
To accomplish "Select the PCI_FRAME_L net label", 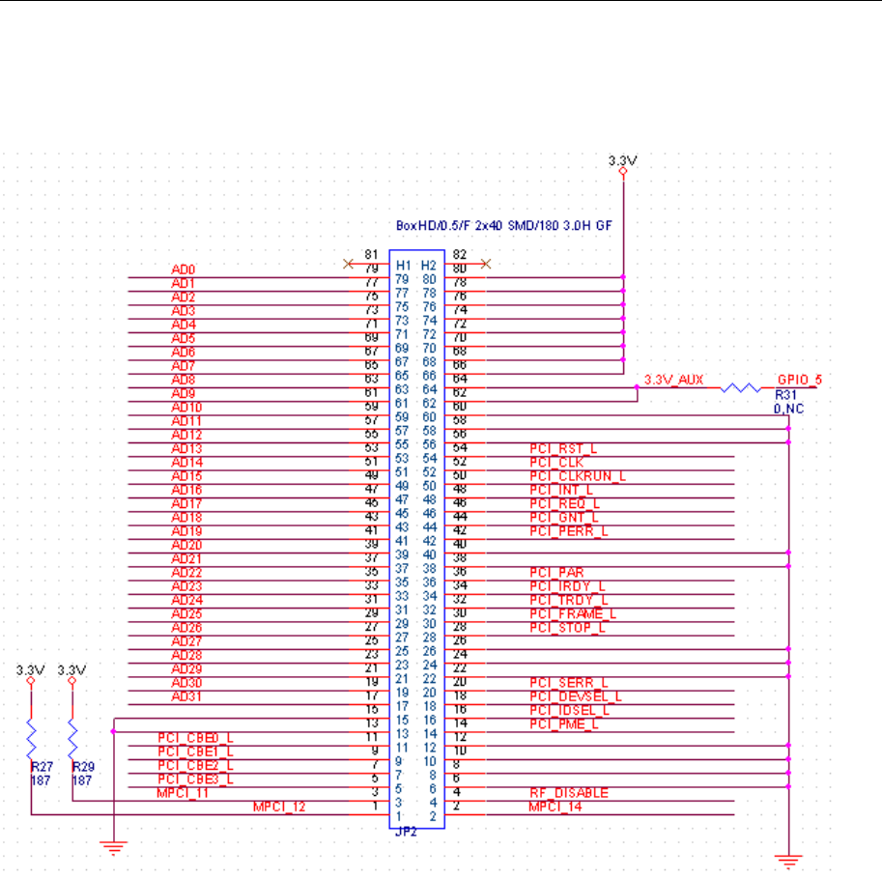I will (573, 614).
